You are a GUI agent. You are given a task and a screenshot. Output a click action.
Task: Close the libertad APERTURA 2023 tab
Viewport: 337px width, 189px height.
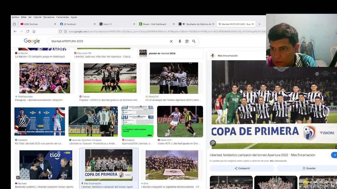point(253,24)
